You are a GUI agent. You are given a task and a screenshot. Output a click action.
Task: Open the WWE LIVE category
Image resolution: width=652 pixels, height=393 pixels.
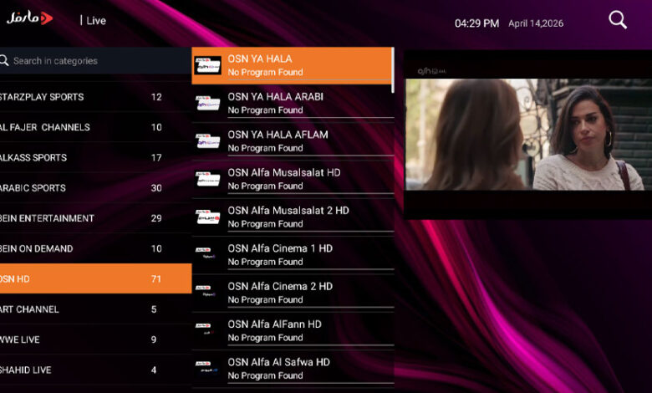[x=84, y=339]
